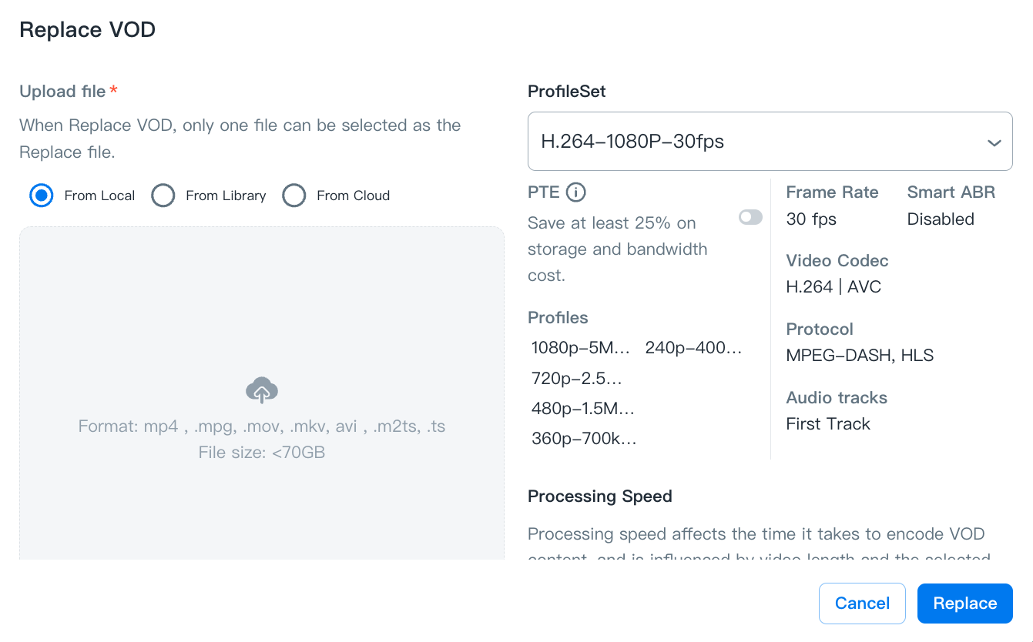
Task: Choose the From Cloud radio option
Action: [x=294, y=196]
